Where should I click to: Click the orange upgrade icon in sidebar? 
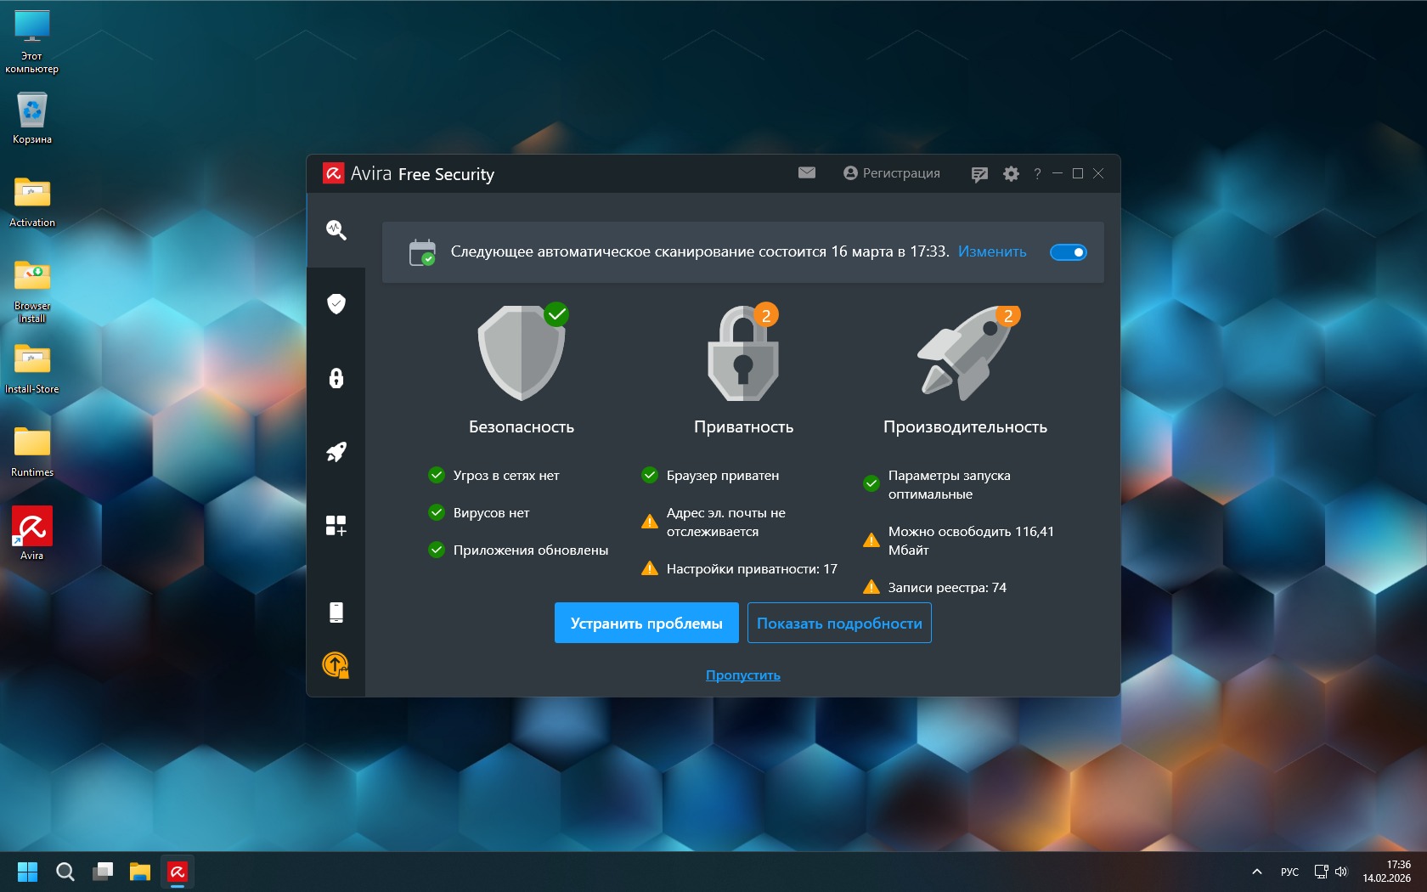336,665
